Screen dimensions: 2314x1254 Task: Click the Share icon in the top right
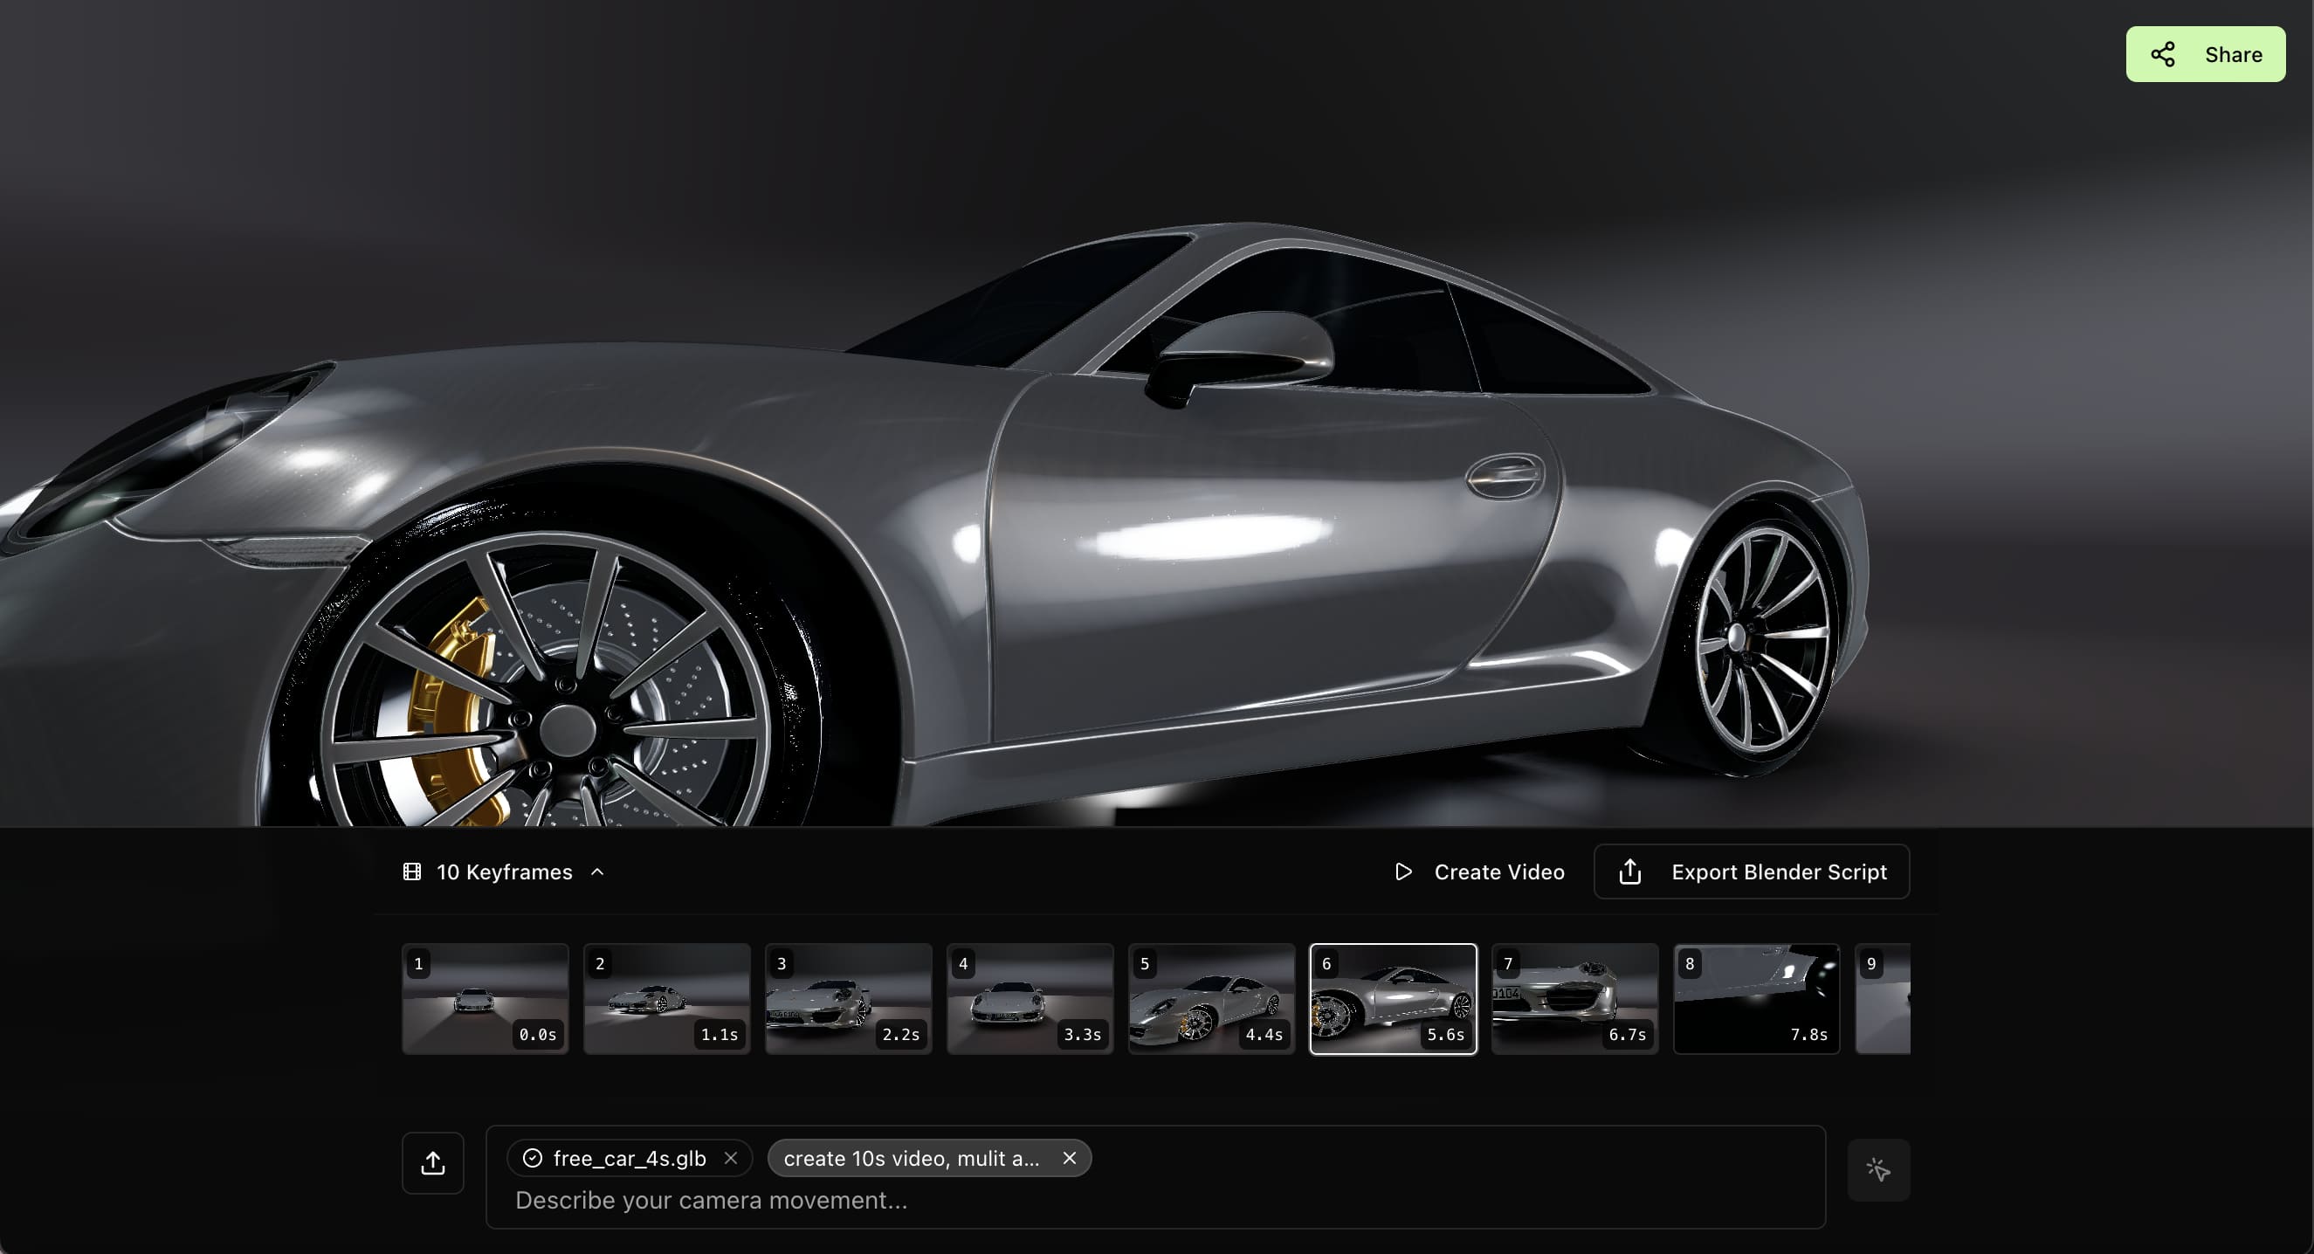[2163, 54]
